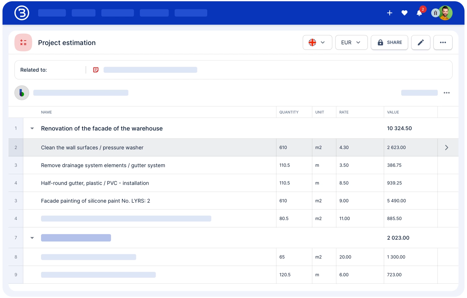Viewport: 467px width, 298px height.
Task: Click the app logo in the header
Action: pyautogui.click(x=22, y=13)
